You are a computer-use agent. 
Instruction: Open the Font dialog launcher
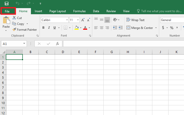coord(90,36)
